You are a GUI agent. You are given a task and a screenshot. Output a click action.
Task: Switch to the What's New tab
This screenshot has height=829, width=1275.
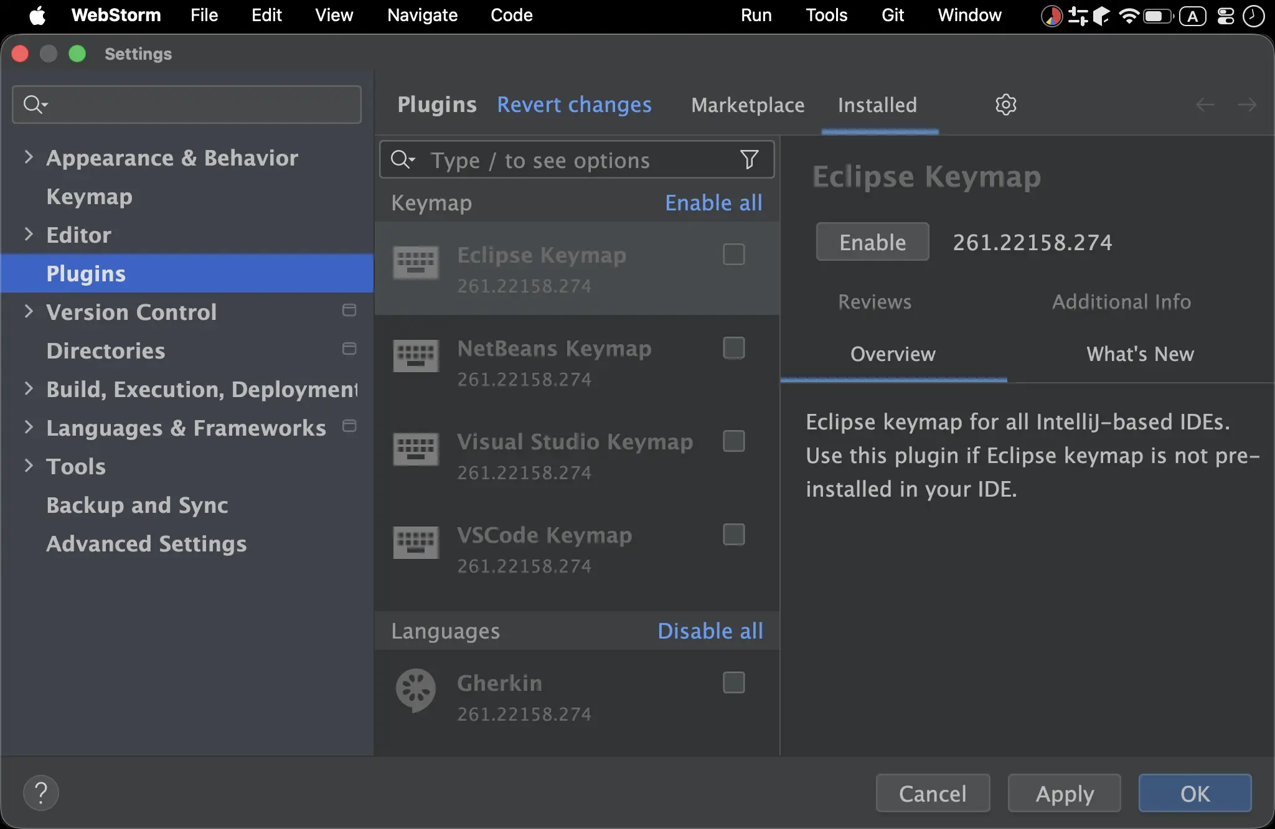pos(1140,354)
